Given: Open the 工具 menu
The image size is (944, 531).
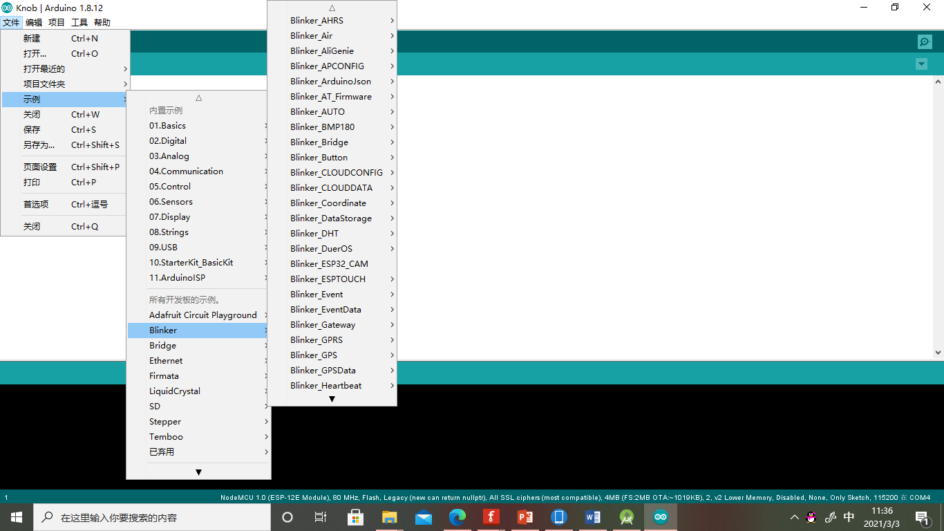Looking at the screenshot, I should point(79,21).
